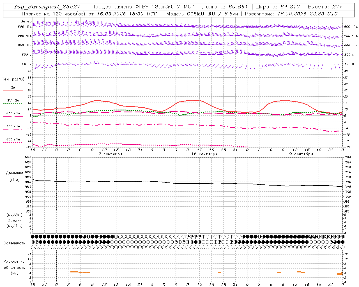Click the Прогноз на 120 часа(ов) text
The width and height of the screenshot is (359, 287).
pyautogui.click(x=54, y=14)
